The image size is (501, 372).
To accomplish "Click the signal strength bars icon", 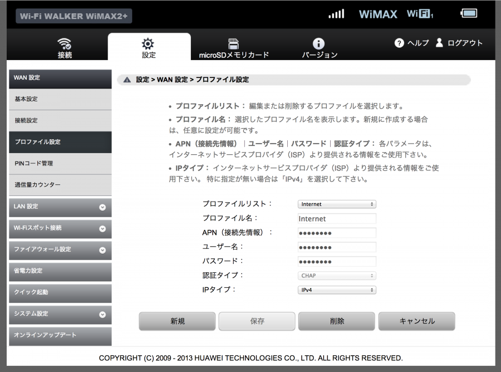I will click(x=336, y=14).
